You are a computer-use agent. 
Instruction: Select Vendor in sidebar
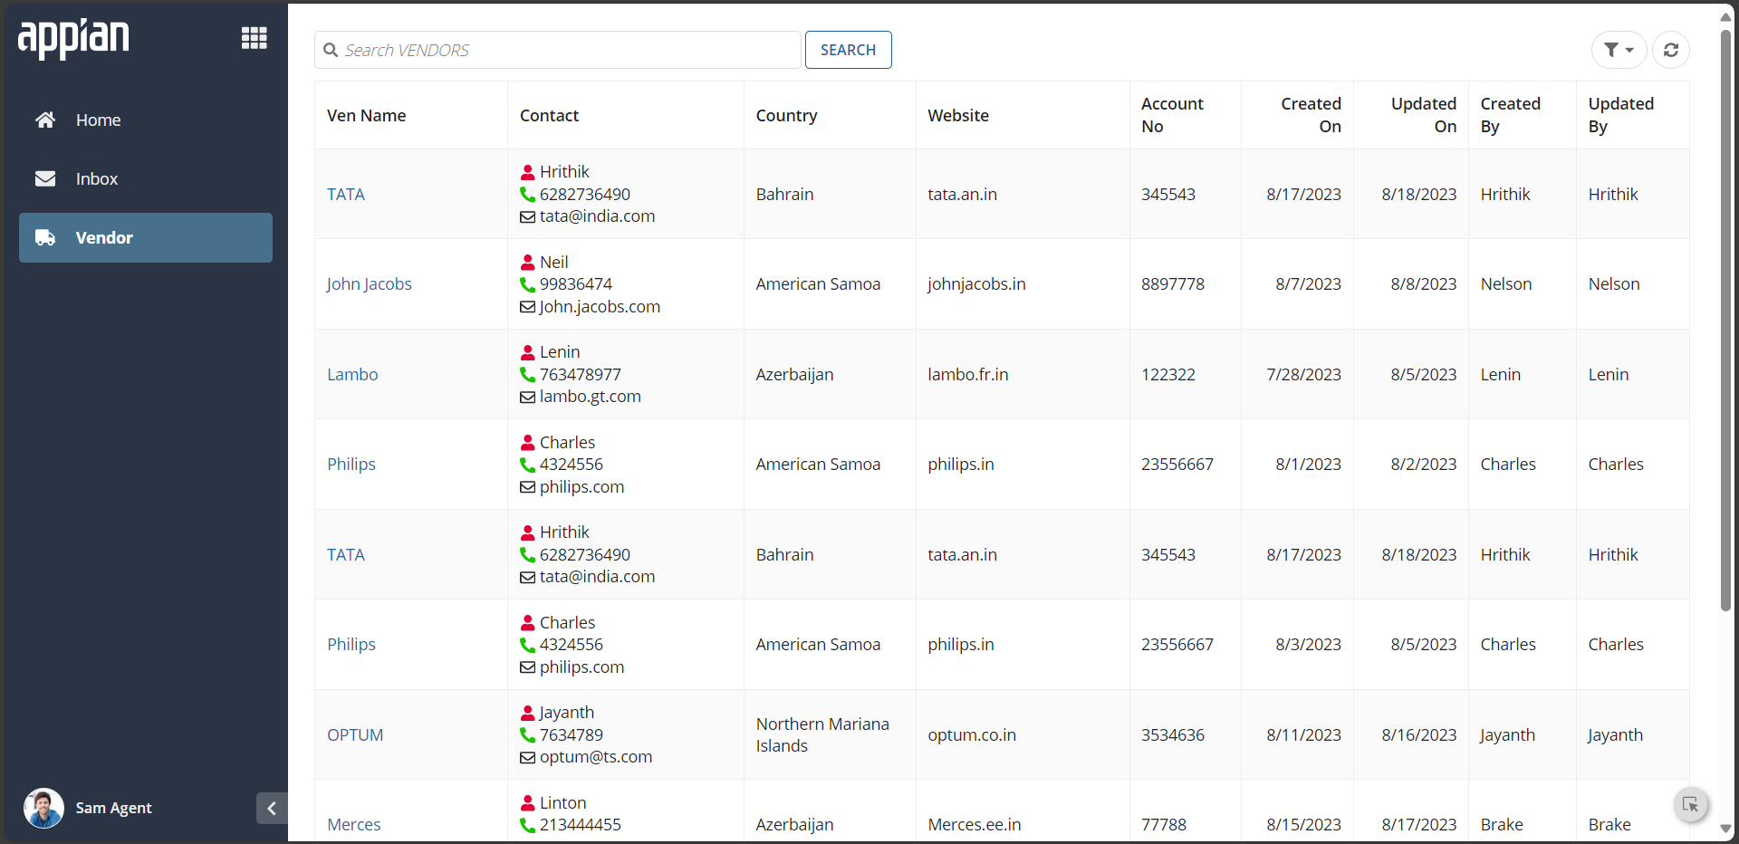coord(146,237)
